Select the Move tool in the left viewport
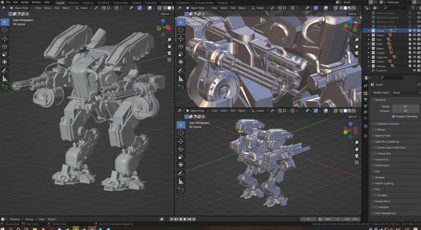Viewport: 421px width, 230px height. [x=5, y=39]
